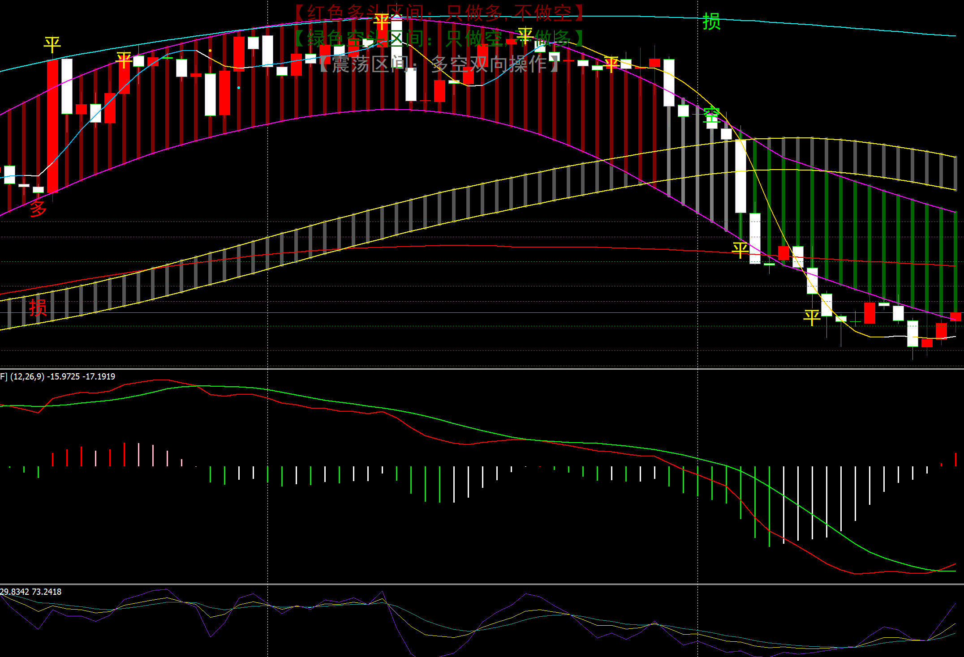Click the tallest red candle near the left
The width and height of the screenshot is (964, 657).
tap(52, 125)
